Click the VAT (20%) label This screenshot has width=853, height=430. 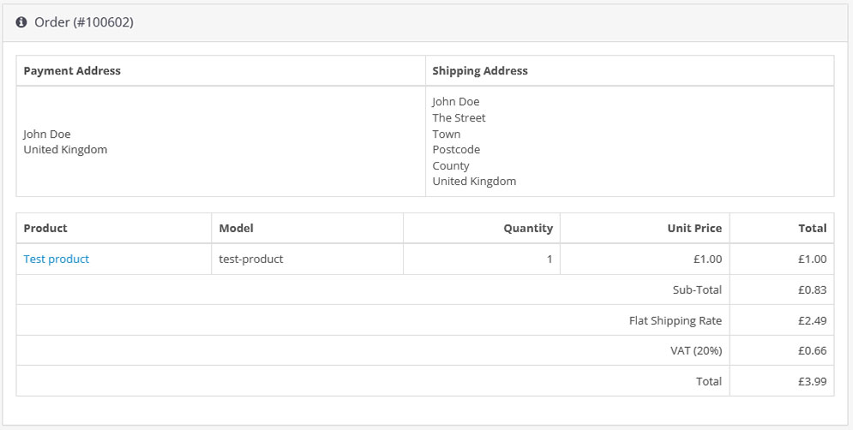tap(694, 350)
